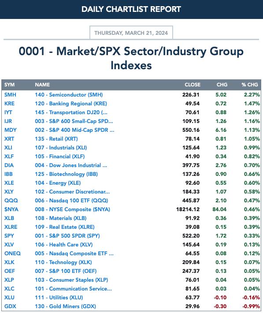Open 001 - S&P 500 SPDR (SPY) chart
This screenshot has height=313, width=263.
point(67,235)
